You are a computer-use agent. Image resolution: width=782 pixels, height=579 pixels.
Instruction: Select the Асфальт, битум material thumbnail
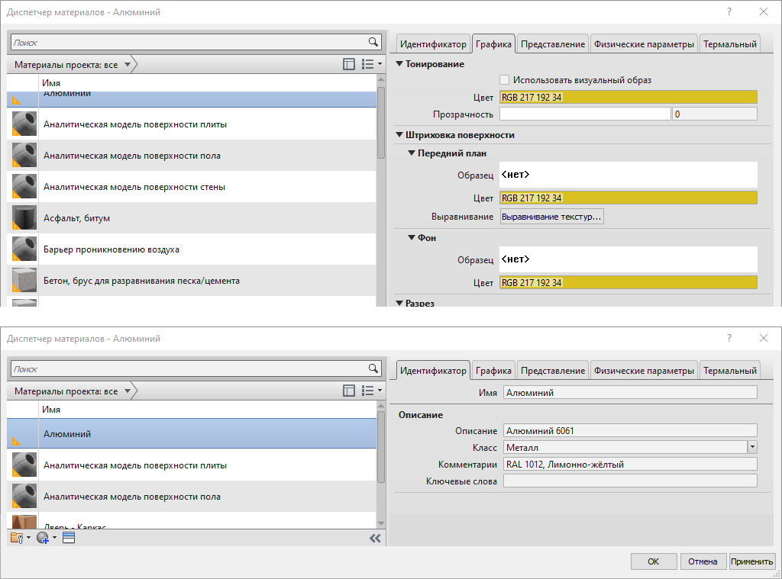pyautogui.click(x=24, y=218)
